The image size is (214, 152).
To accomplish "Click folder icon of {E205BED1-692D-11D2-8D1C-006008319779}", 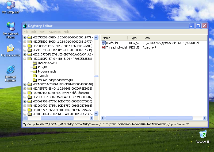I will [30, 37].
